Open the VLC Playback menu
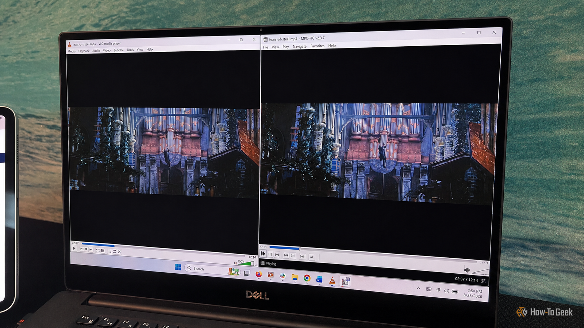The height and width of the screenshot is (328, 584). pos(84,51)
